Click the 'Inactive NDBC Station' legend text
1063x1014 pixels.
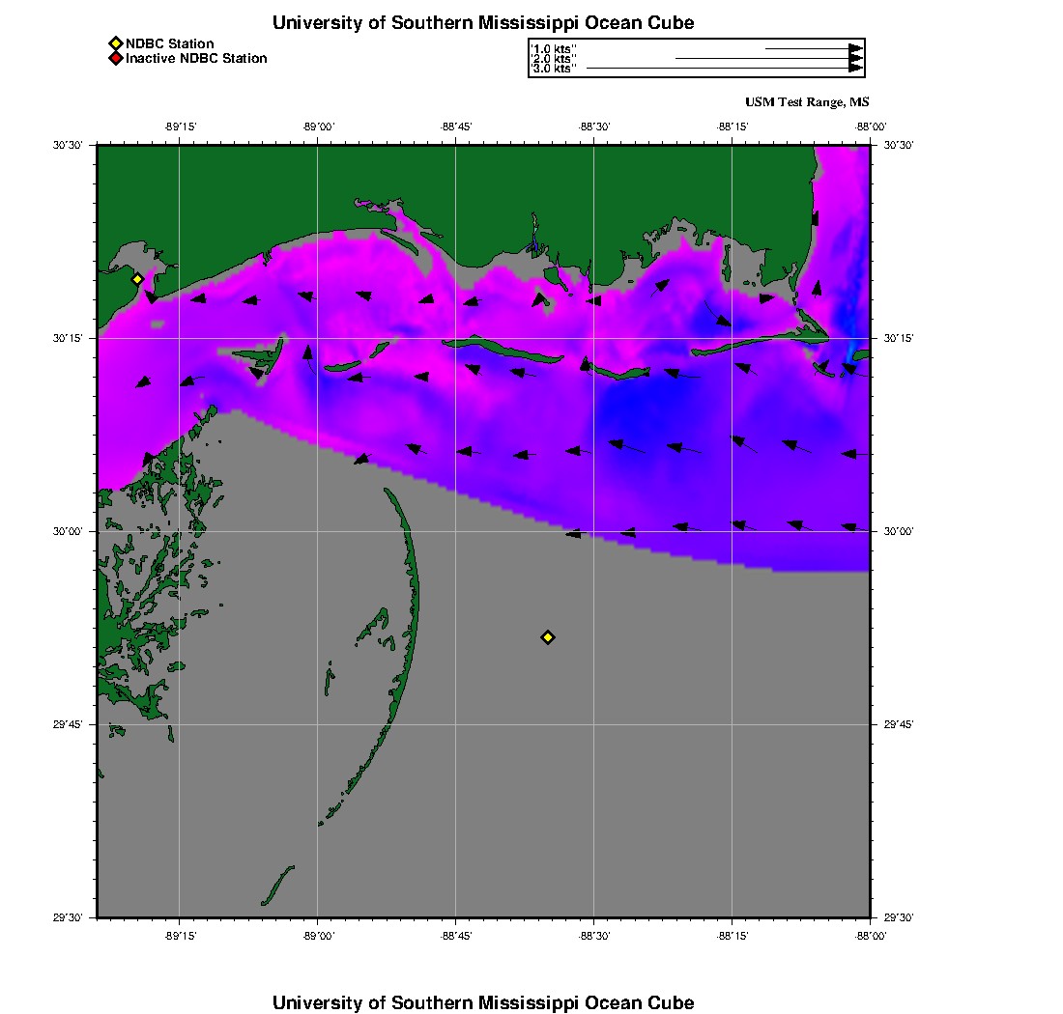coord(196,58)
